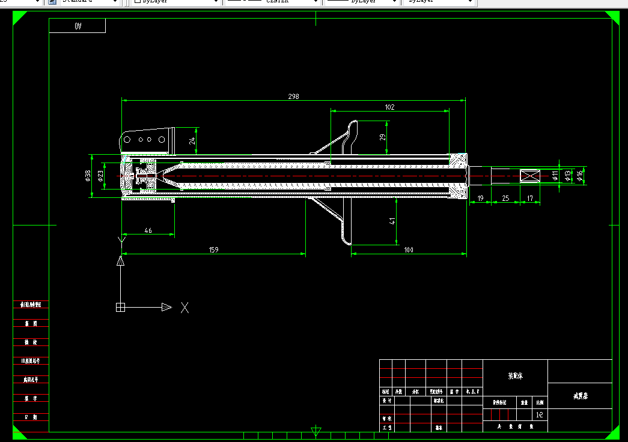Select the 19 dimension text
Image resolution: width=628 pixels, height=442 pixels.
[480, 199]
